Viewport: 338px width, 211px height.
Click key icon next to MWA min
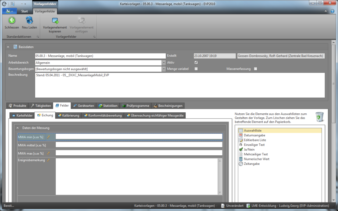49,137
